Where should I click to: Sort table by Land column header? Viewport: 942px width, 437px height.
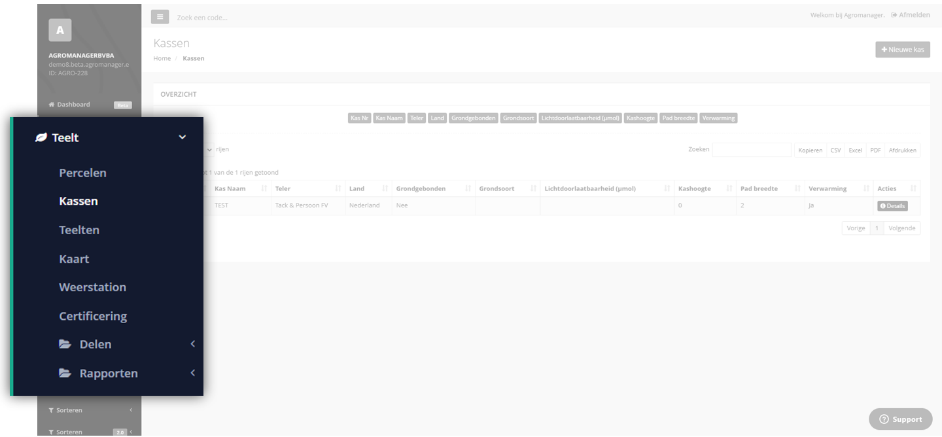(x=369, y=188)
